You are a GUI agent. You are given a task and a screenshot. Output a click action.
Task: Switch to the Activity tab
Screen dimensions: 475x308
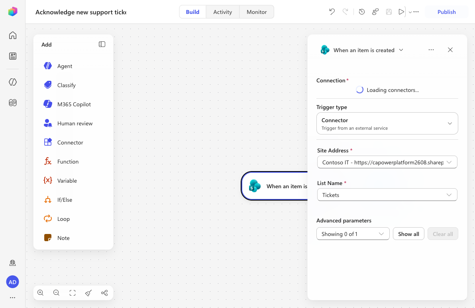coord(223,12)
